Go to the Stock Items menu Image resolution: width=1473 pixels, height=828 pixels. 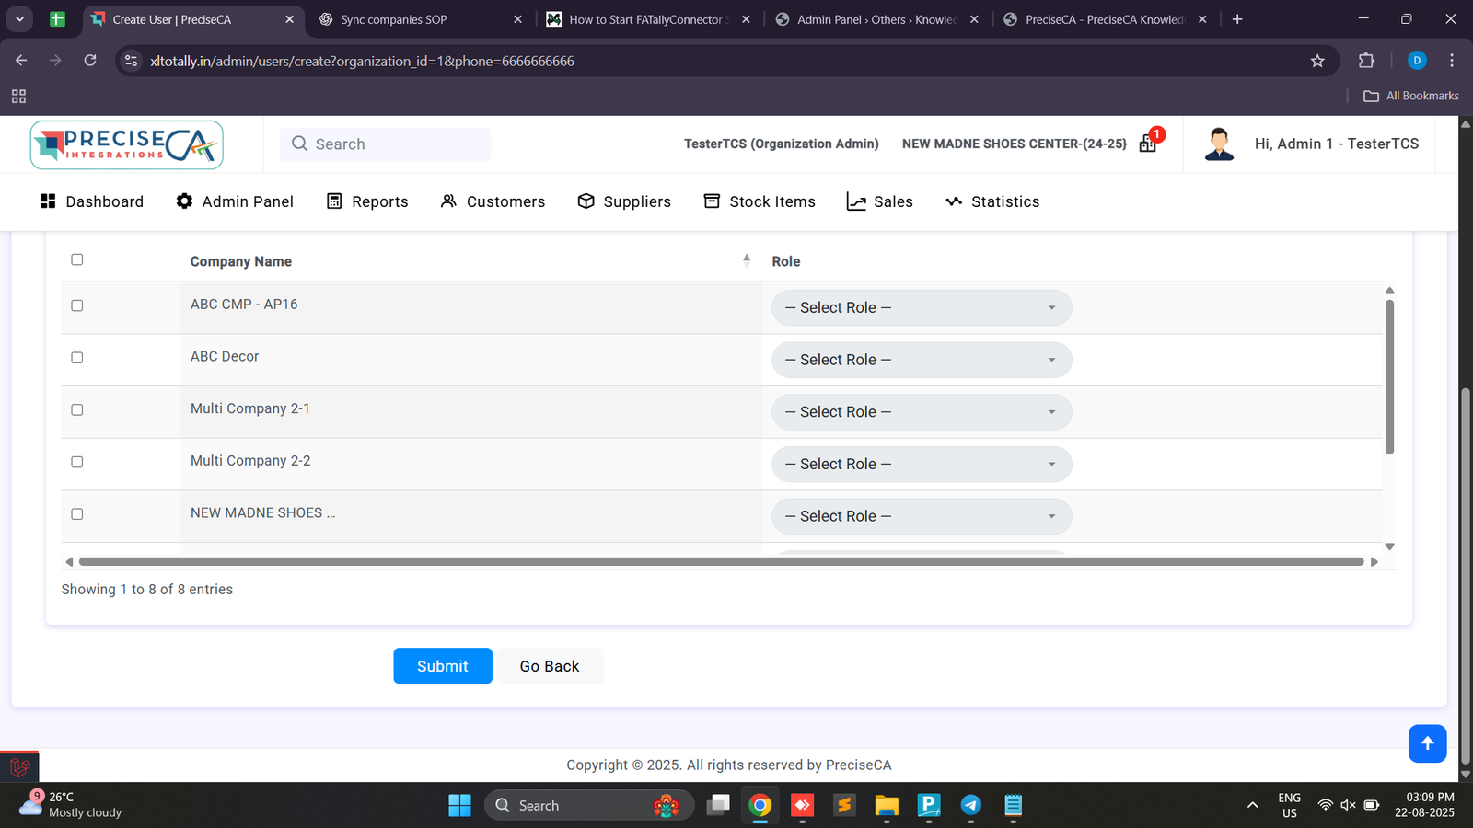tap(760, 201)
